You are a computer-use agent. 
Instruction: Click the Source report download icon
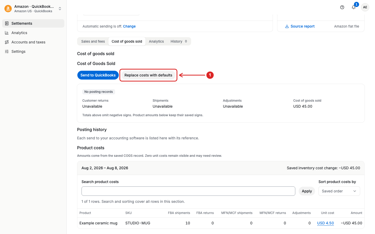287,26
